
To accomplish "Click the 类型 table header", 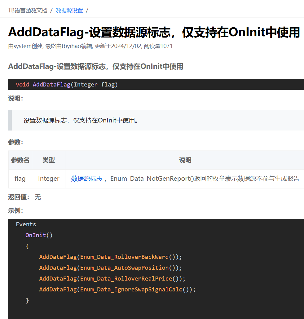I will click(49, 160).
